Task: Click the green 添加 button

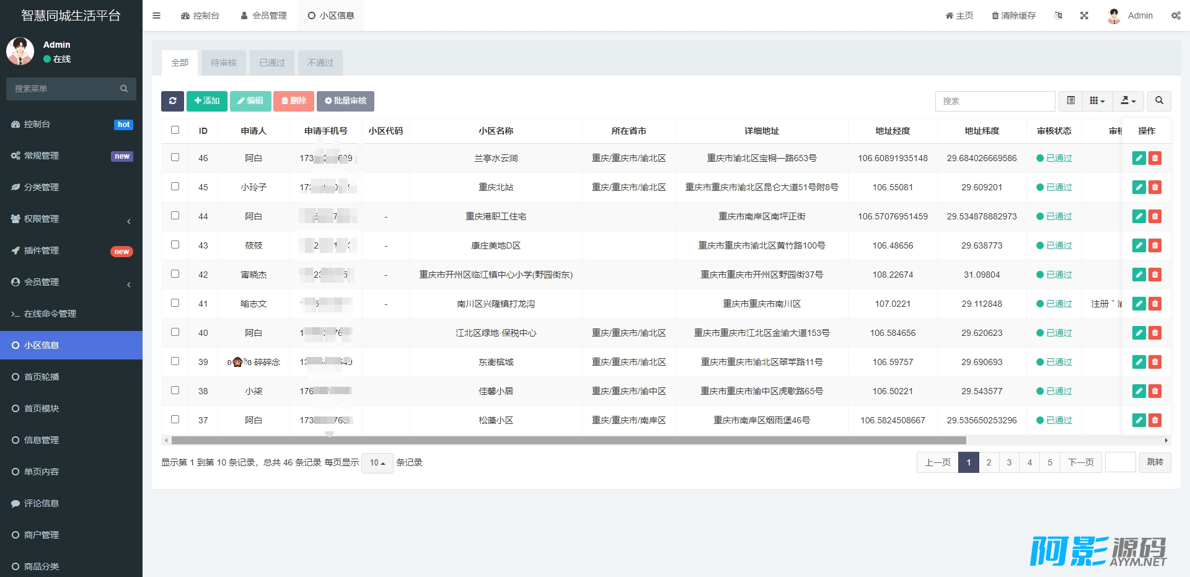Action: click(x=207, y=101)
